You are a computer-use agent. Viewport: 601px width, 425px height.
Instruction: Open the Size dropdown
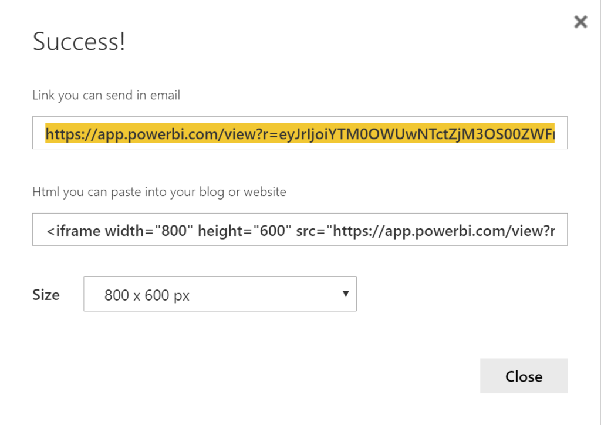point(220,294)
